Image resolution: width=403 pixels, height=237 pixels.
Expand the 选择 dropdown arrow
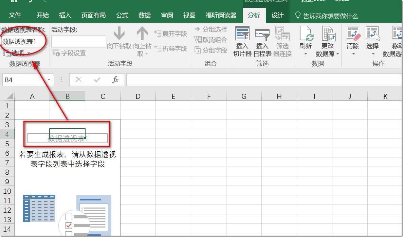coord(373,54)
